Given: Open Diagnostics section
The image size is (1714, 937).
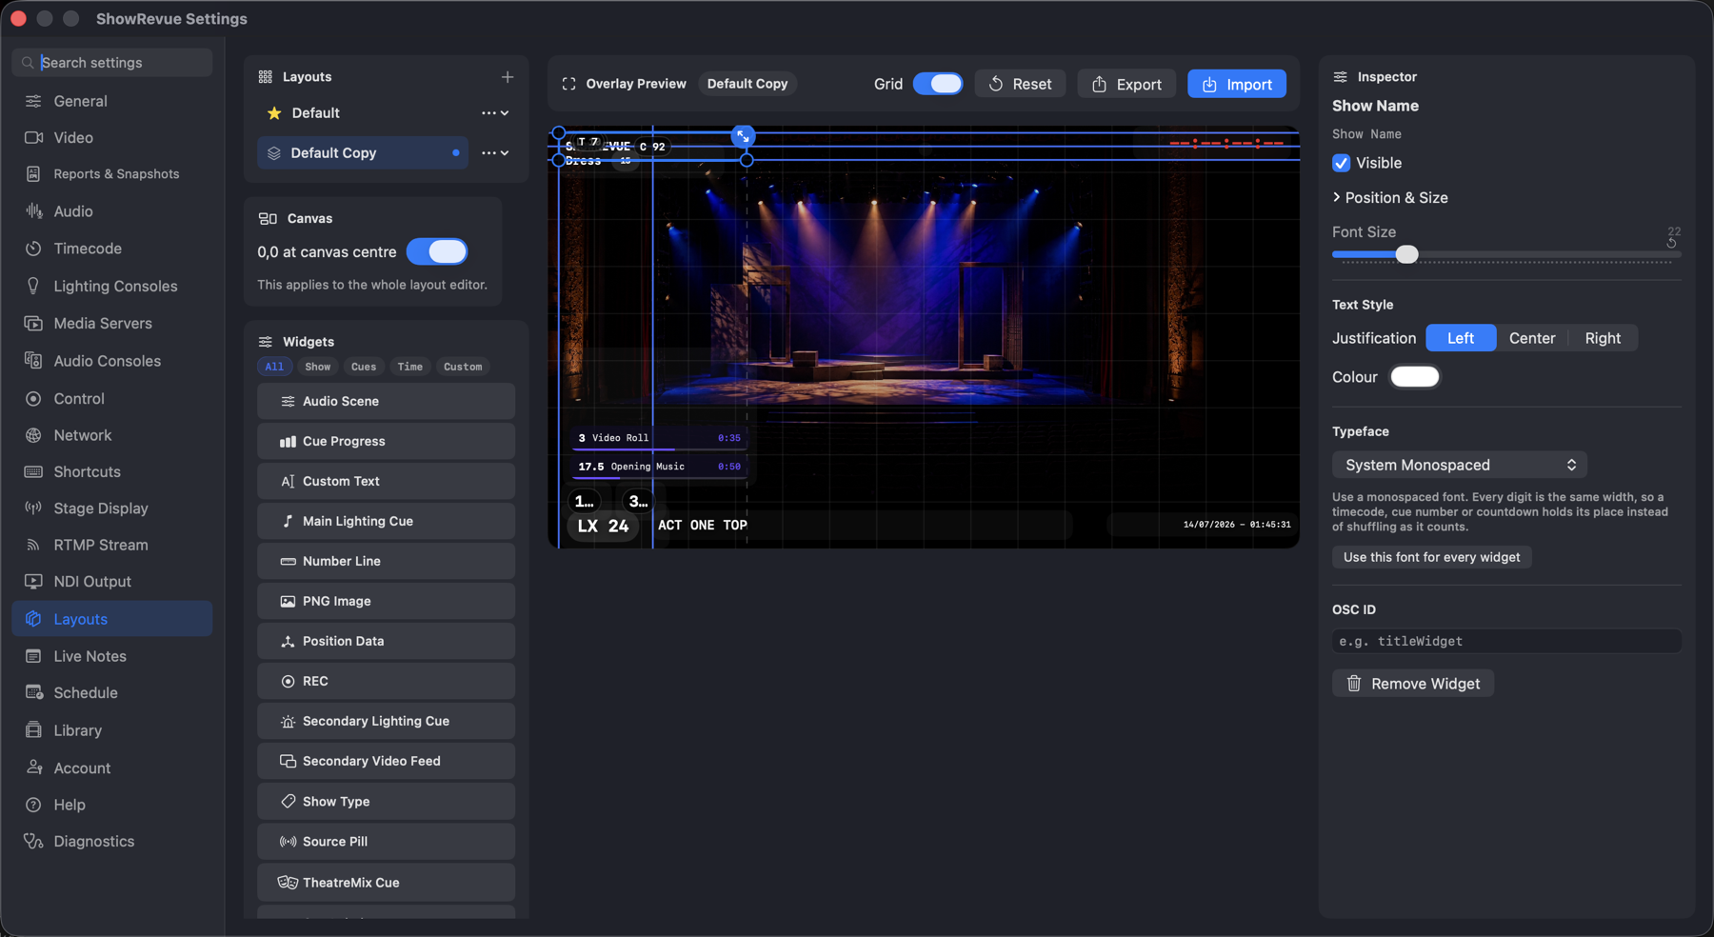Looking at the screenshot, I should coord(112,842).
